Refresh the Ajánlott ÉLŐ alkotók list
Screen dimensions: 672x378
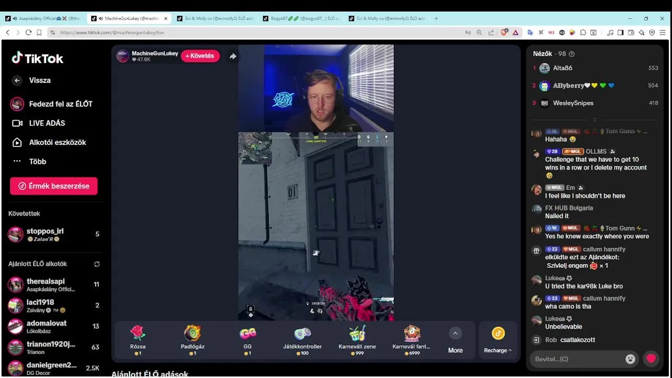tap(97, 264)
